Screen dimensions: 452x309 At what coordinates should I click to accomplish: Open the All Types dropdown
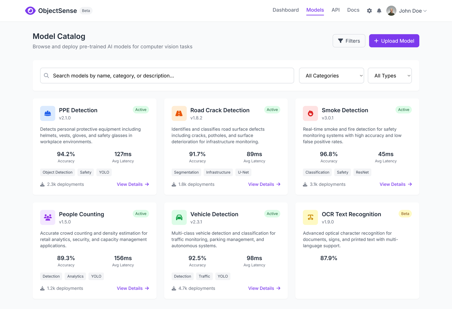click(390, 76)
